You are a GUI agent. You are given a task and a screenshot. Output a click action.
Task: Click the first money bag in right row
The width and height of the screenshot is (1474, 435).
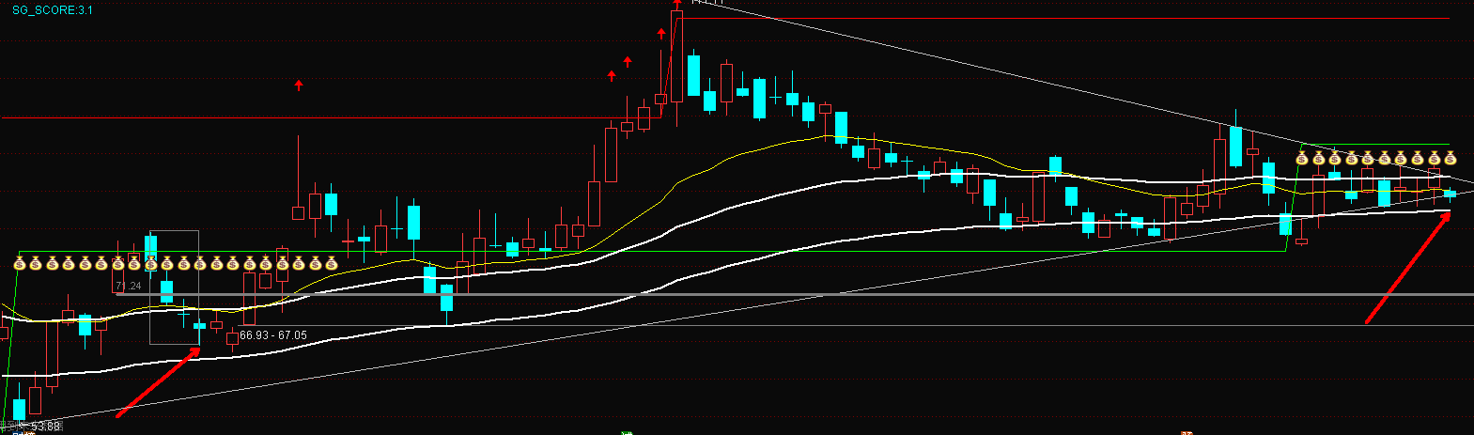click(1302, 157)
